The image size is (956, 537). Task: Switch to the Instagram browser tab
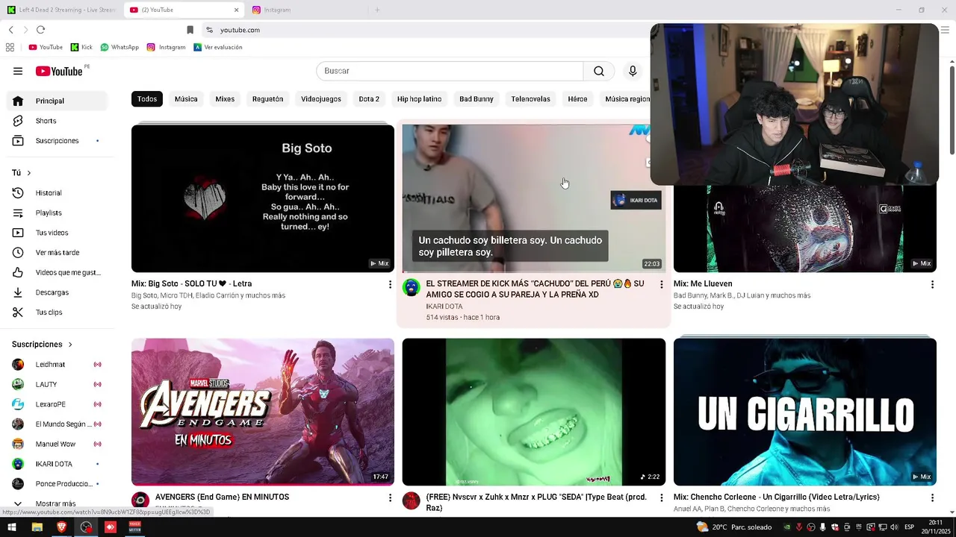(x=306, y=10)
